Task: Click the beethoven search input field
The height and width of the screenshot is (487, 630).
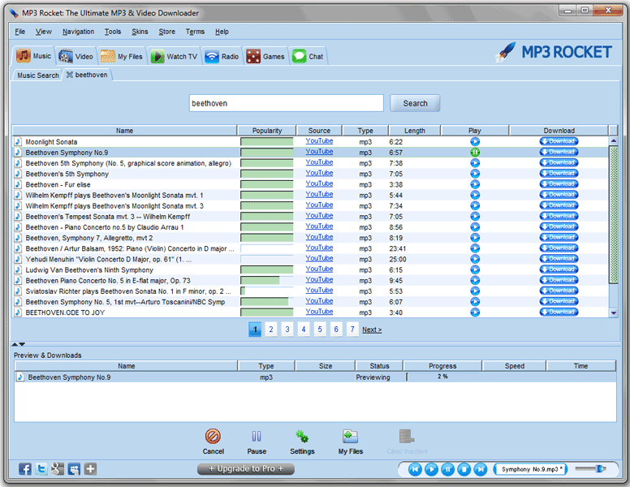Action: [x=285, y=103]
